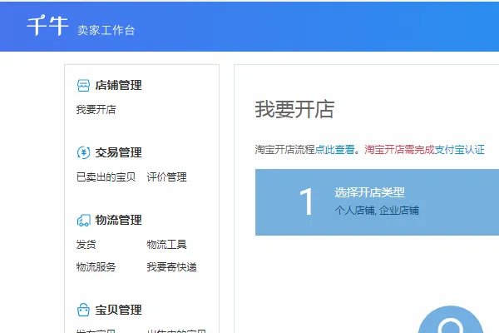Open the 店铺管理 section heading

tap(118, 86)
